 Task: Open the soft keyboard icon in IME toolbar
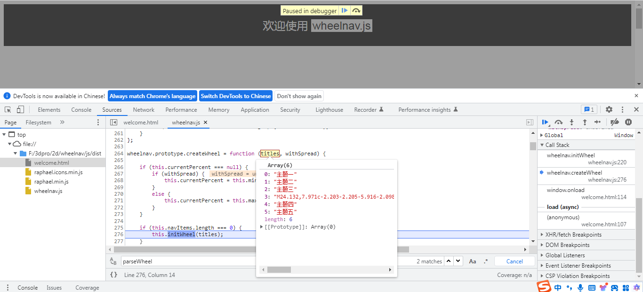point(592,287)
